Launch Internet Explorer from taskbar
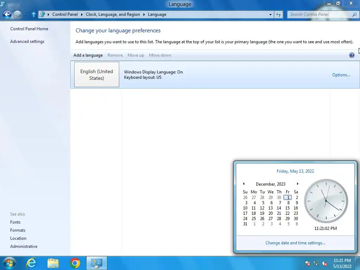The width and height of the screenshot is (360, 270). coord(31,263)
